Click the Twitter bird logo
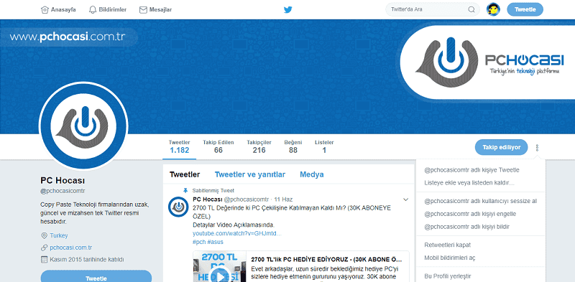Image resolution: width=575 pixels, height=282 pixels. [x=288, y=10]
